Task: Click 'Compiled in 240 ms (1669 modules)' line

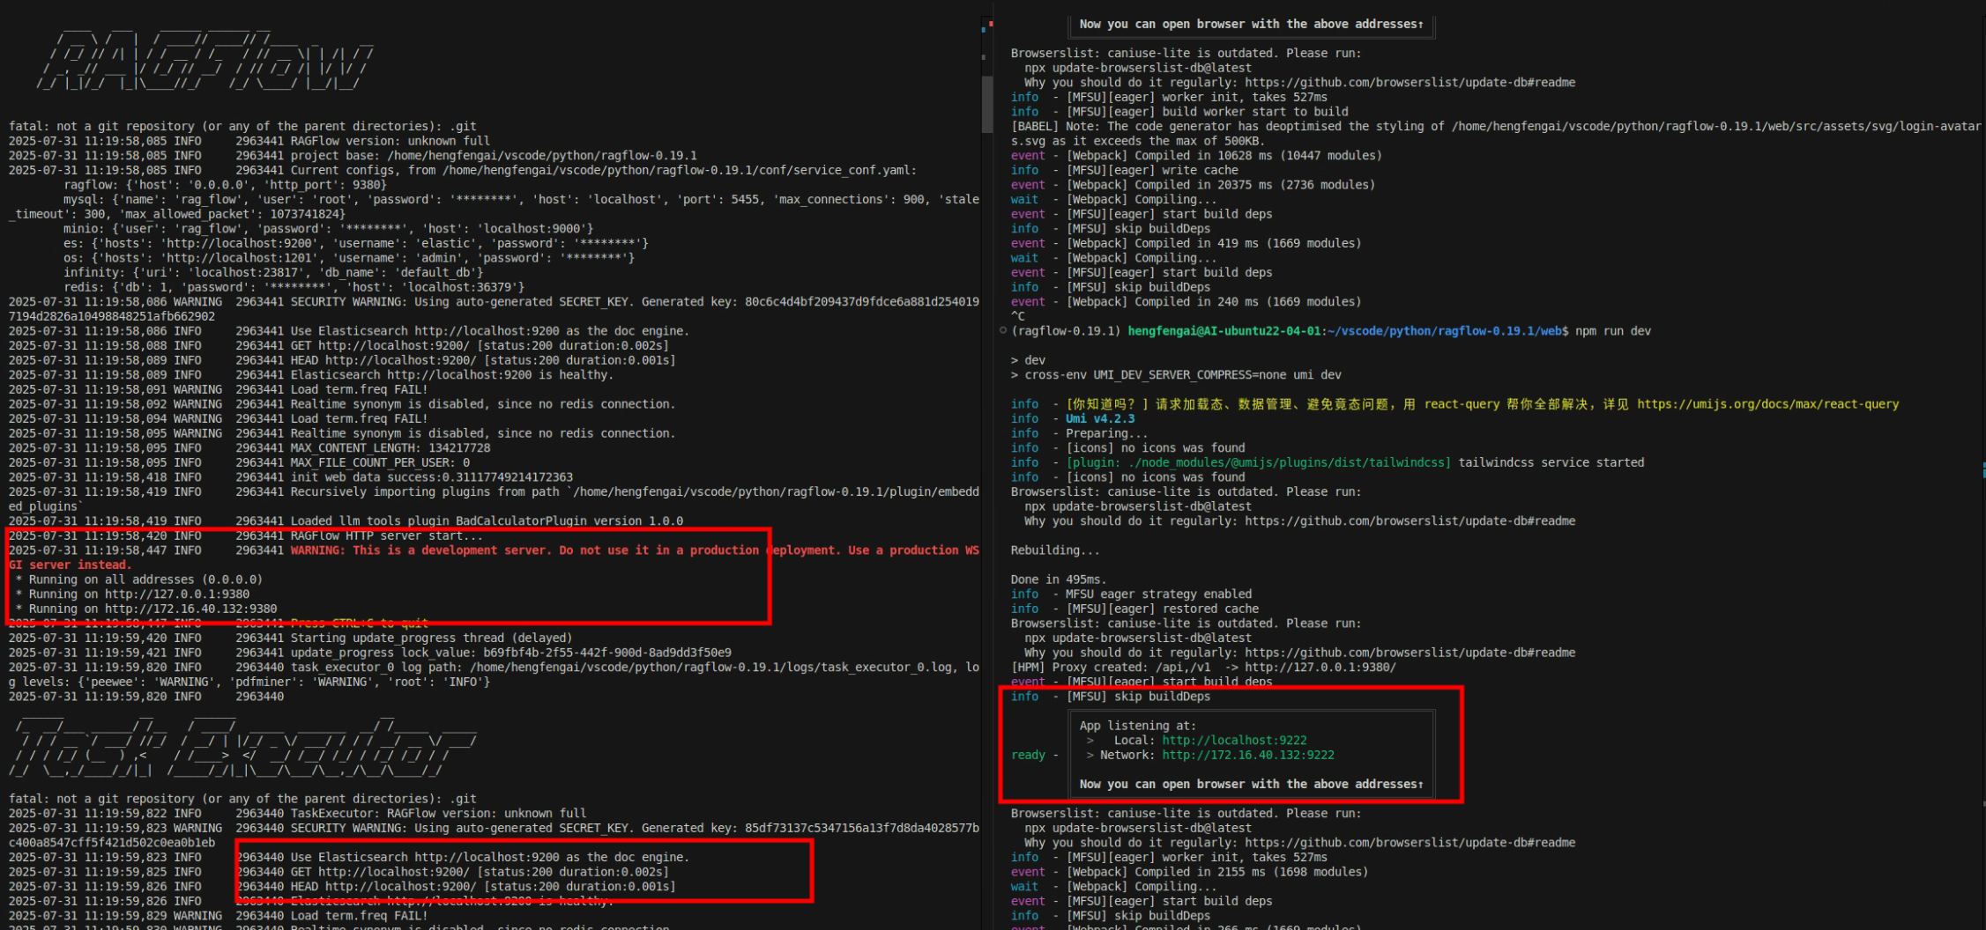Action: pos(1186,302)
